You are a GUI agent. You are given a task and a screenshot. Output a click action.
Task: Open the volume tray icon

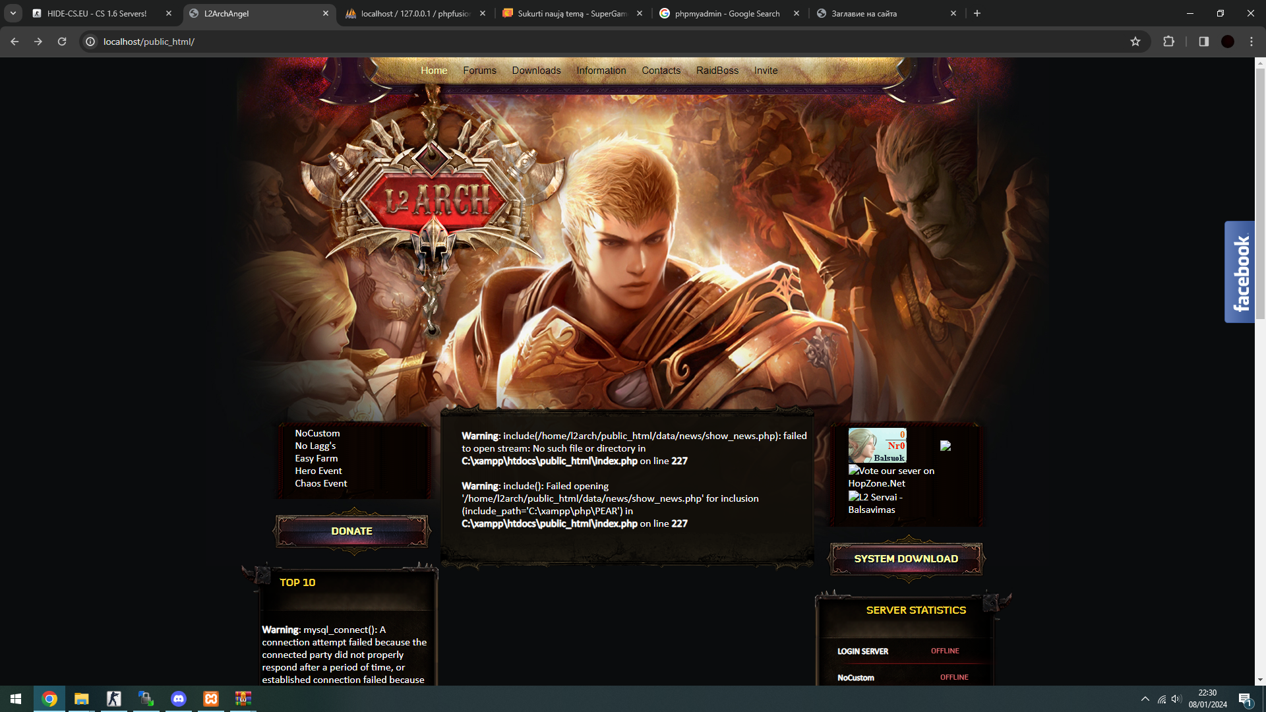click(x=1176, y=699)
